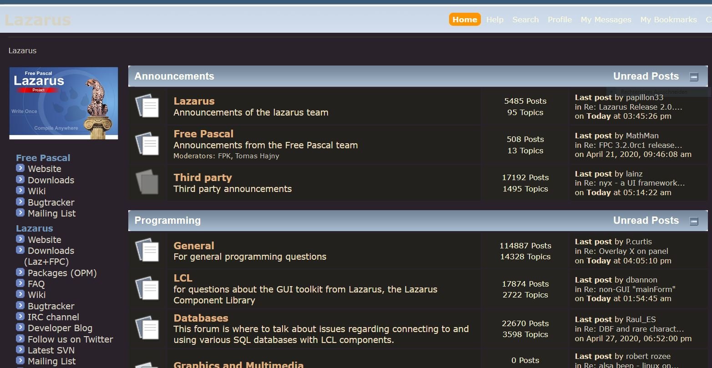Open last post Re: Overlay X on panel

626,251
